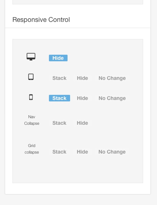The width and height of the screenshot is (157, 205).
Task: Click the tablet device icon
Action: click(x=31, y=77)
